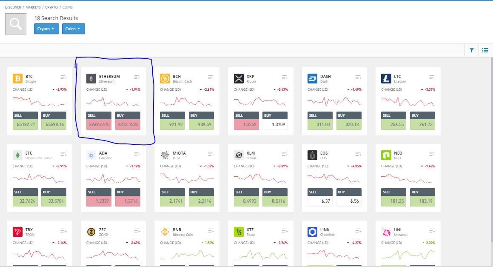Add ETC to watchlist
Viewport: 493px width, 267px height.
(x=63, y=154)
